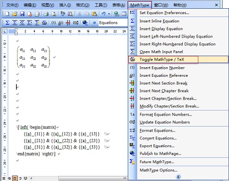Viewport: 229px width, 181px height.
Task: Choose Insert Display Equation menu entry
Action: 178,29
